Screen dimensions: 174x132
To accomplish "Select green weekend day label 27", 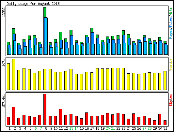I will 144,128.
